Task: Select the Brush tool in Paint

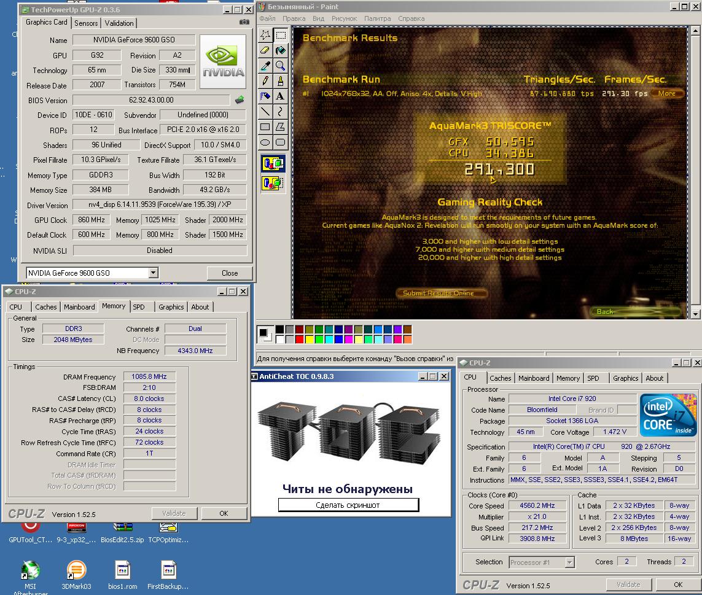Action: click(x=281, y=81)
